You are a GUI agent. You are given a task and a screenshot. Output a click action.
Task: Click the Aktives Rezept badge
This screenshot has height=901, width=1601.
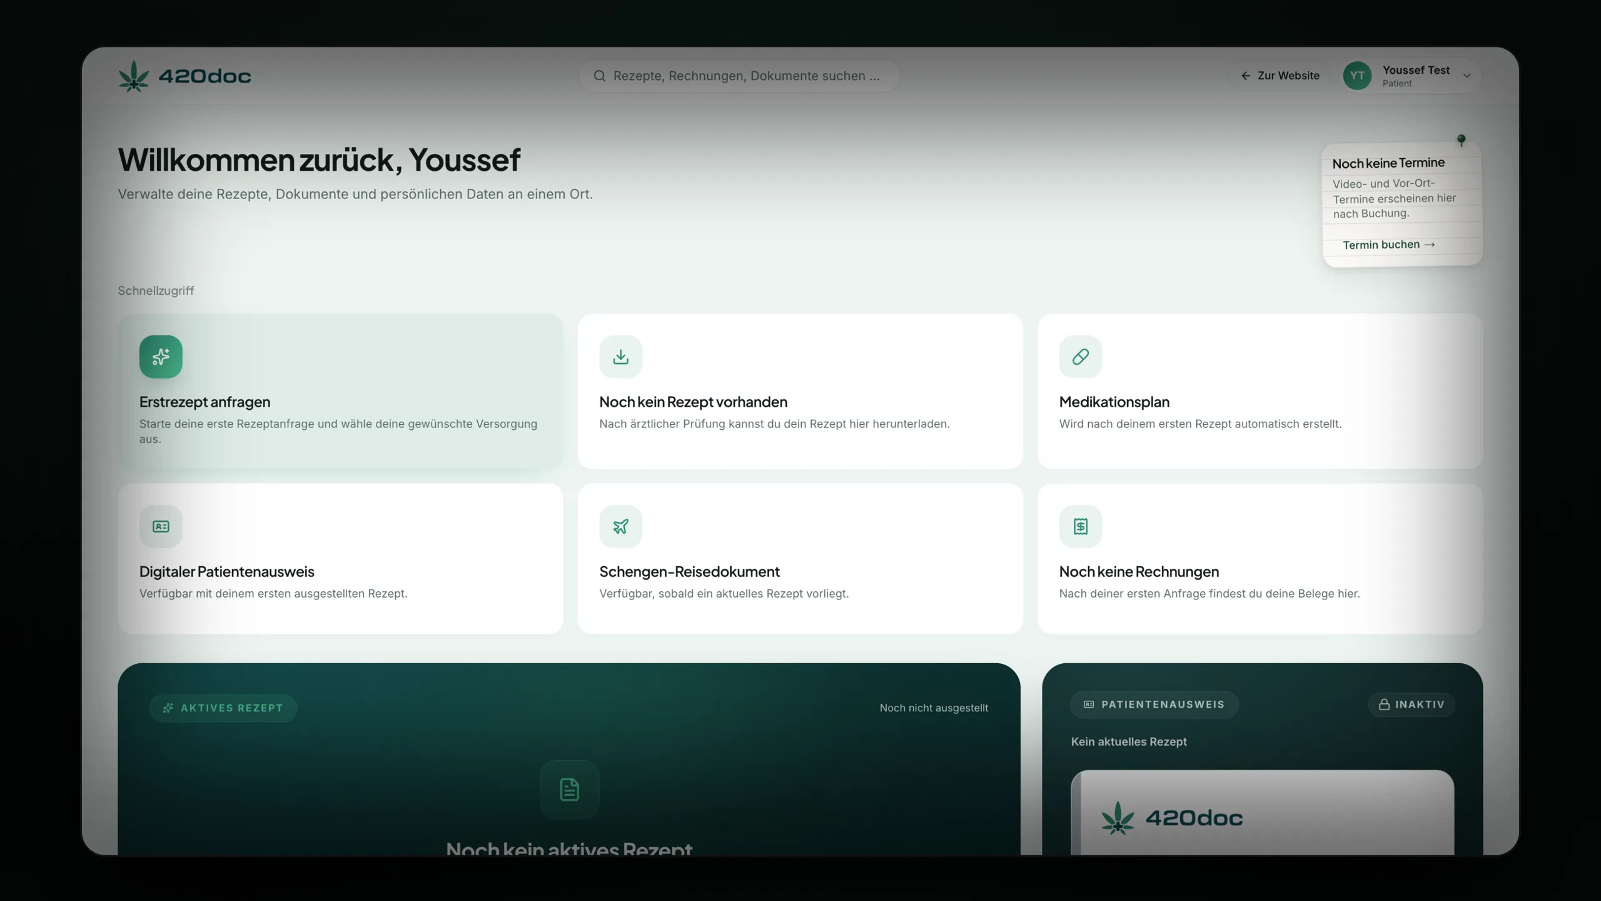point(223,708)
